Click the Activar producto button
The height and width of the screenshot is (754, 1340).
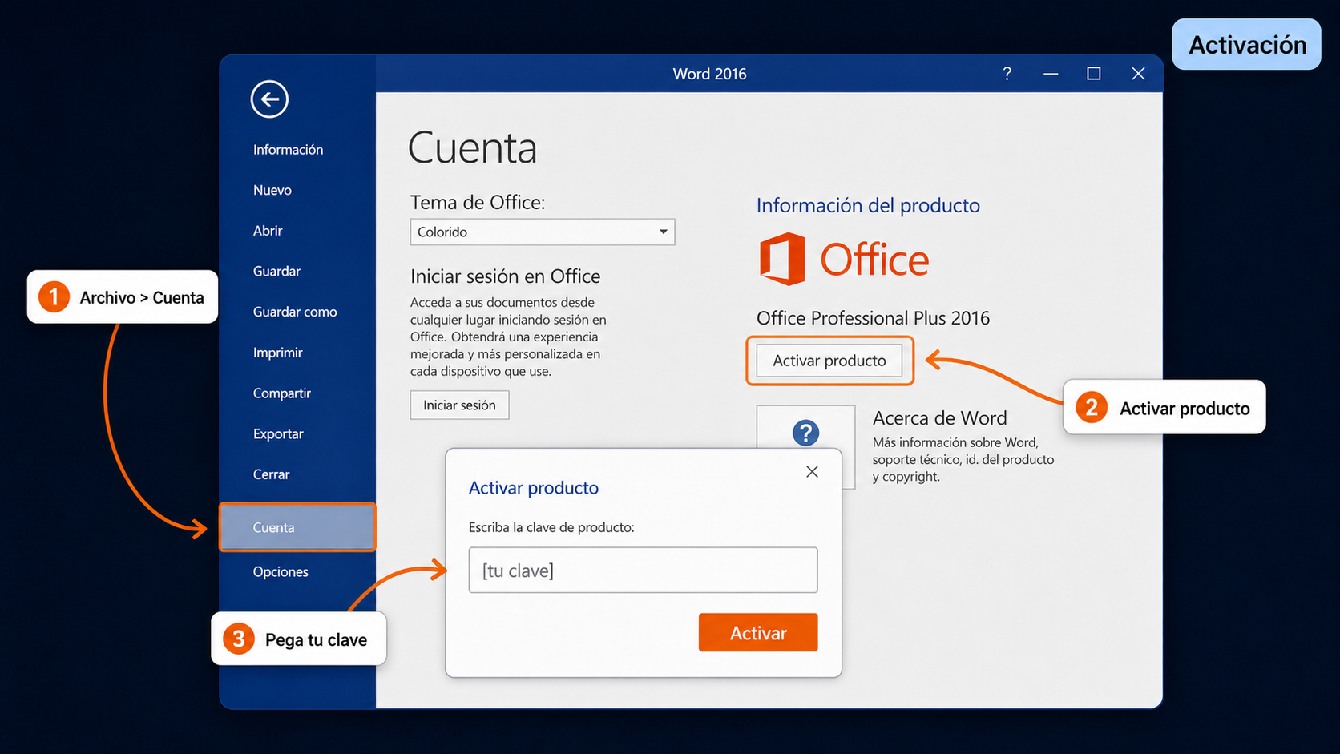829,361
